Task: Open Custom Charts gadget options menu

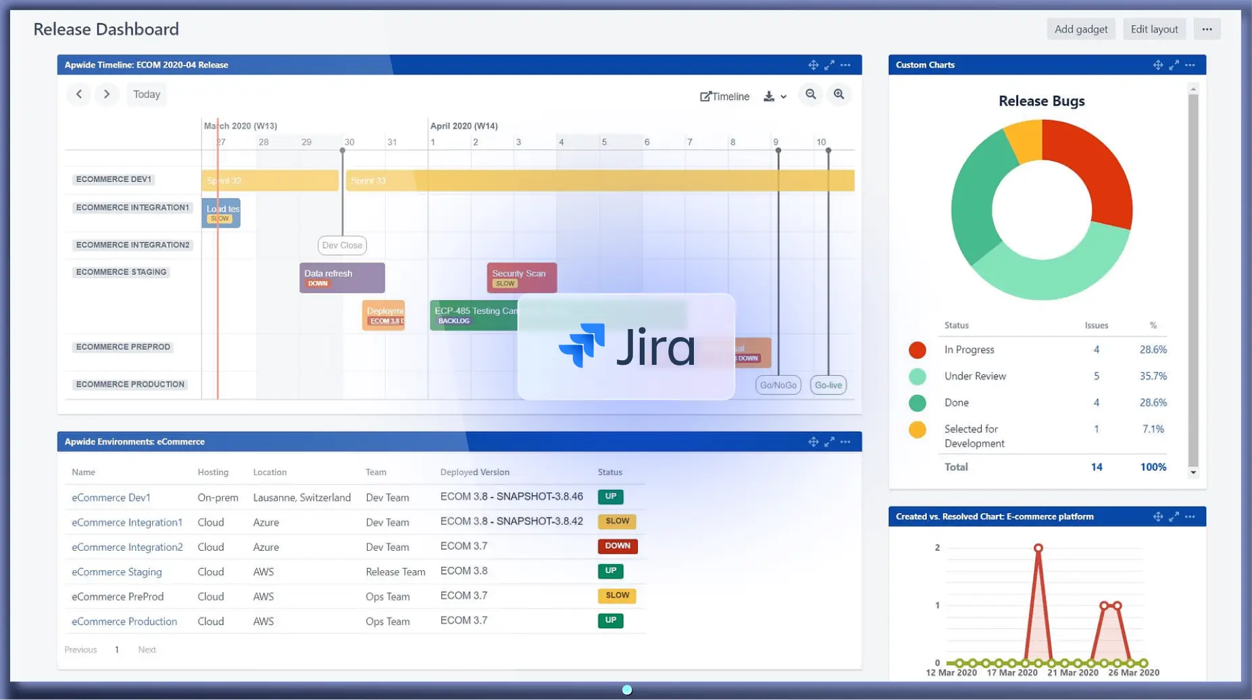Action: (x=1190, y=65)
